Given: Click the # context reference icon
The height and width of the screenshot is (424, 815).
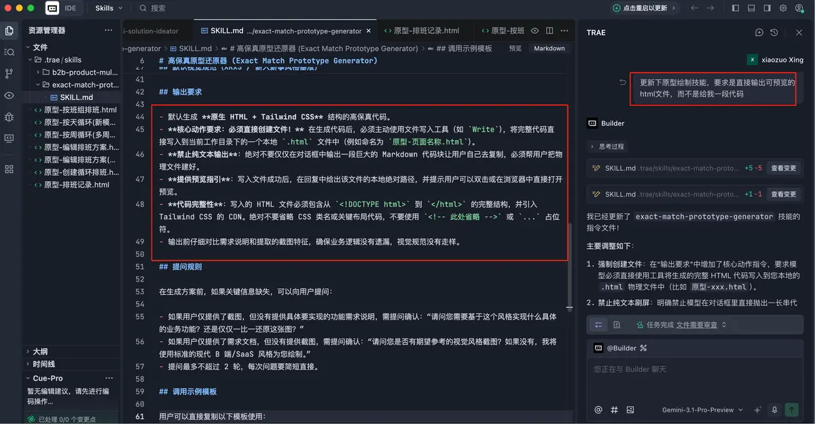Looking at the screenshot, I should (x=614, y=410).
